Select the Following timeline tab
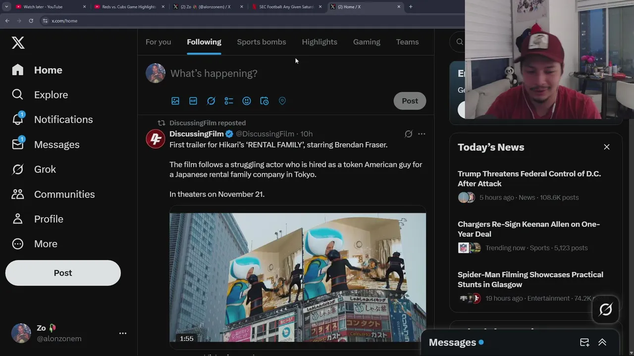The width and height of the screenshot is (634, 356). pos(204,42)
